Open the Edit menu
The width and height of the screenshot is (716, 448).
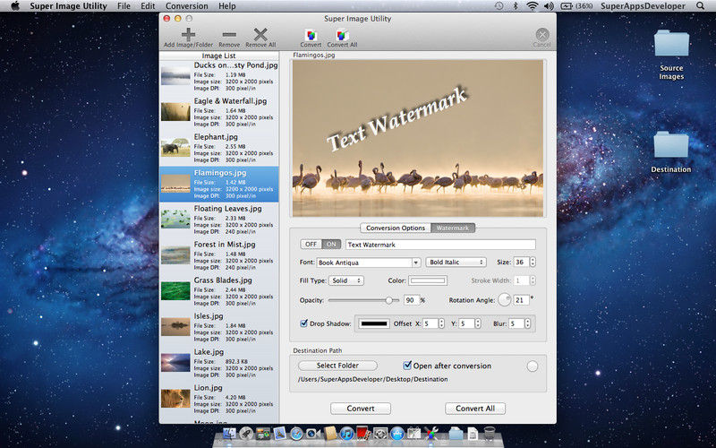[148, 6]
